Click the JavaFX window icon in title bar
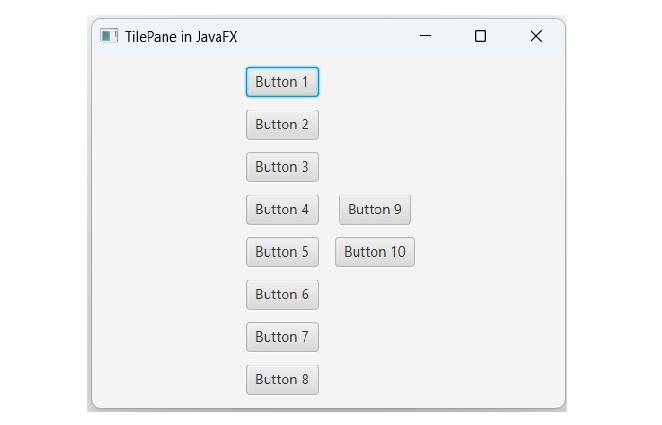662x425 pixels. [x=109, y=36]
